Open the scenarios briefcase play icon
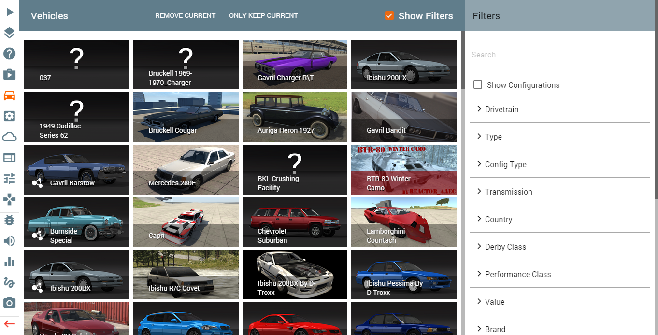The width and height of the screenshot is (658, 335). [10, 74]
